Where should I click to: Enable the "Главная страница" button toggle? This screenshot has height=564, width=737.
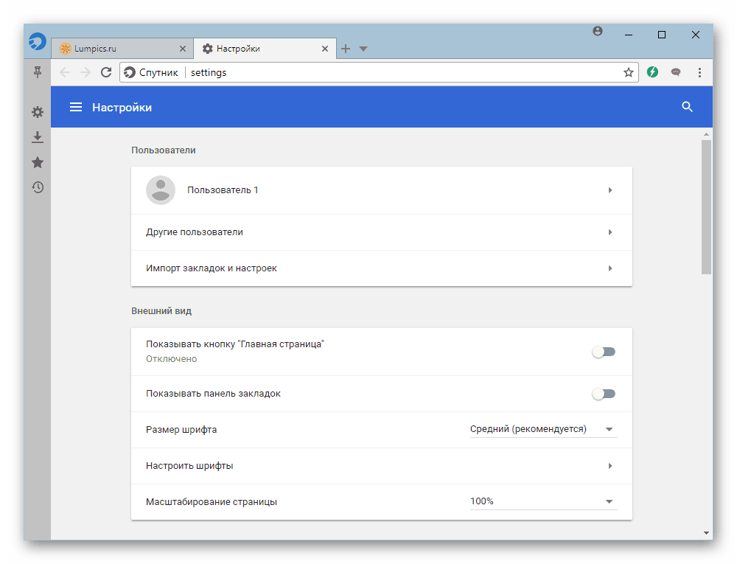tap(604, 352)
